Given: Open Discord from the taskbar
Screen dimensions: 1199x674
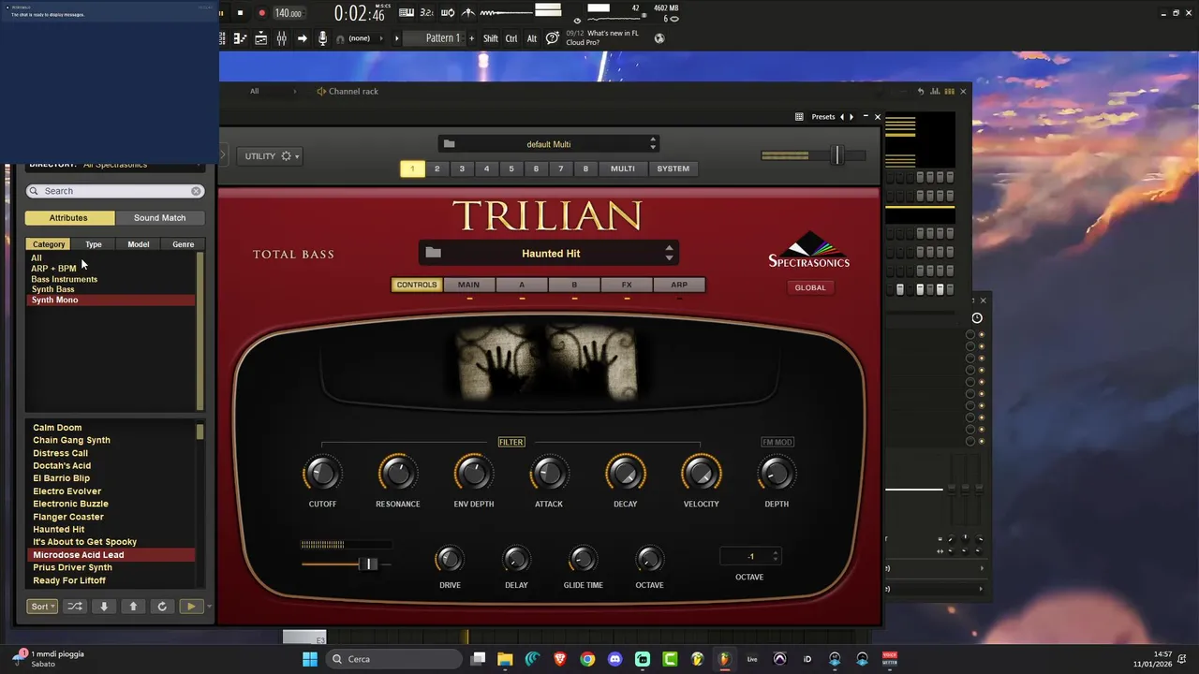Looking at the screenshot, I should [614, 659].
